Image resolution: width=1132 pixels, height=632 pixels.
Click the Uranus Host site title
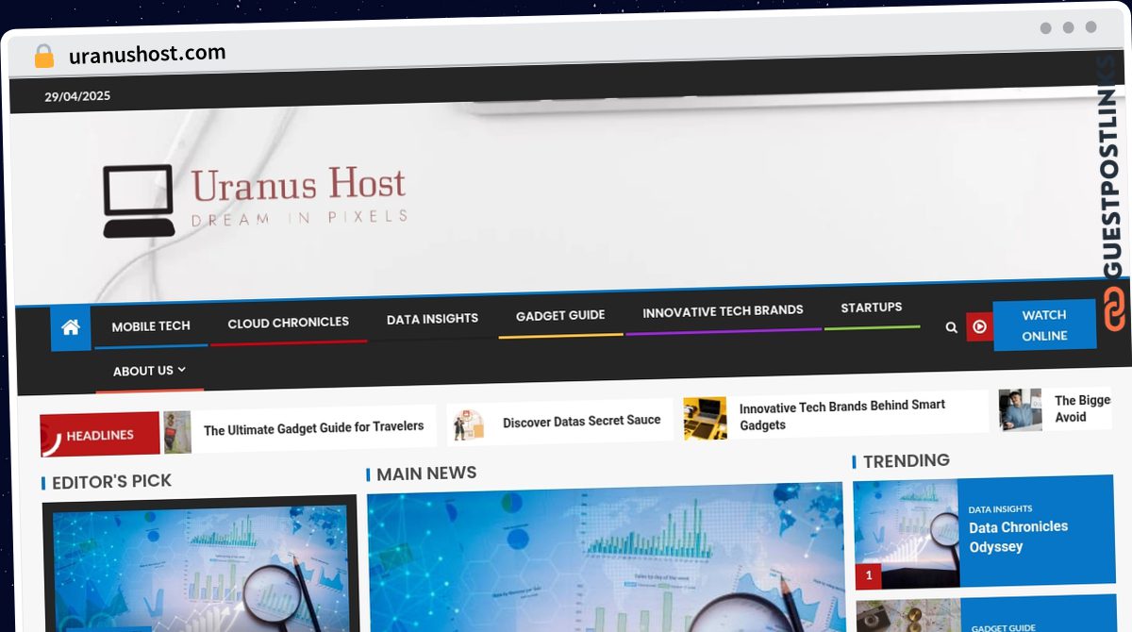point(298,184)
